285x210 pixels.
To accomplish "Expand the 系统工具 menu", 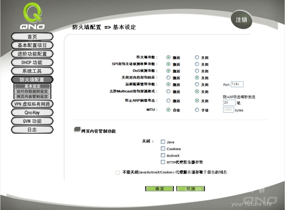I will click(32, 71).
